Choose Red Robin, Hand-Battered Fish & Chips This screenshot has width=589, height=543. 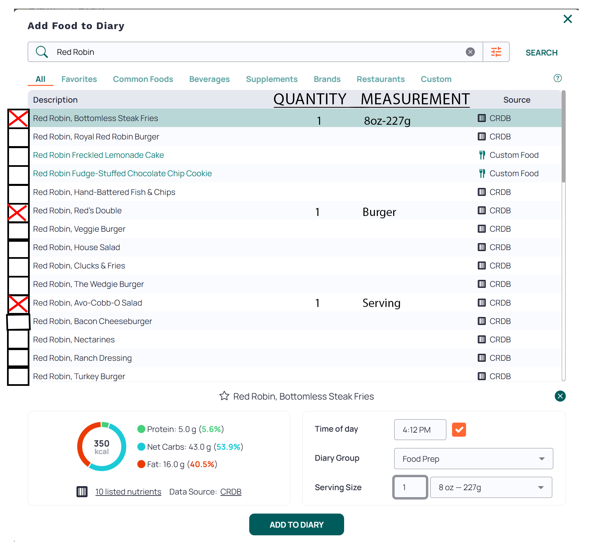(x=295, y=192)
